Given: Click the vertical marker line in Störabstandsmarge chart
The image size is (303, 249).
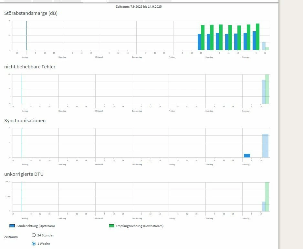Looking at the screenshot, I should pos(26,35).
